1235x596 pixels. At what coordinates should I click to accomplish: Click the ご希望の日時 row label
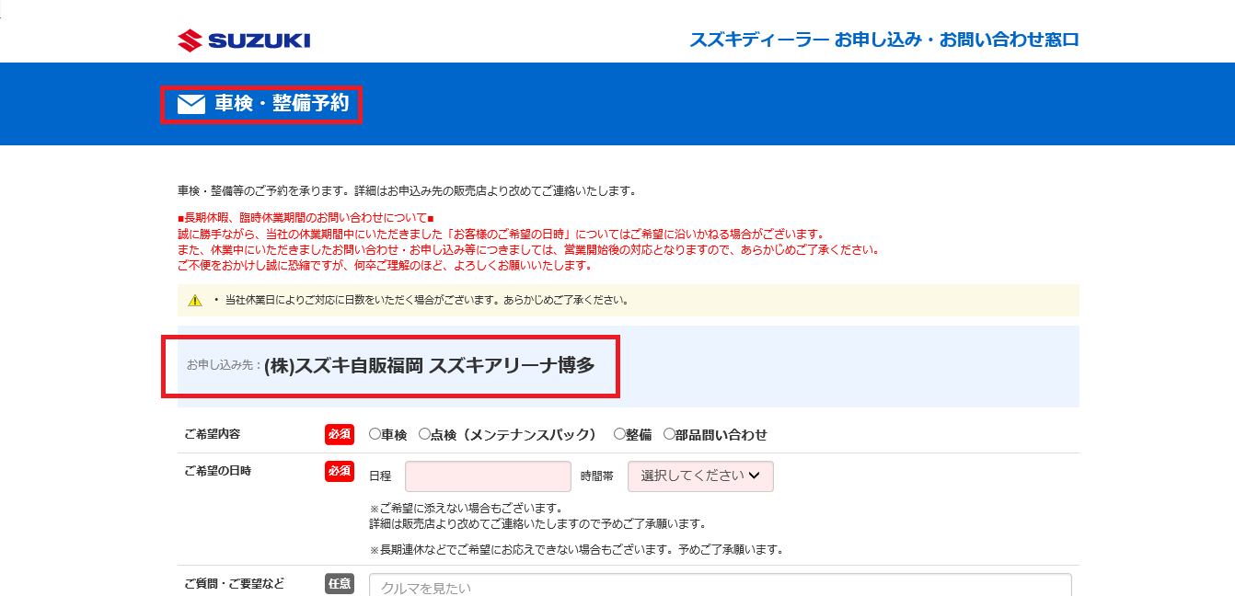(217, 471)
